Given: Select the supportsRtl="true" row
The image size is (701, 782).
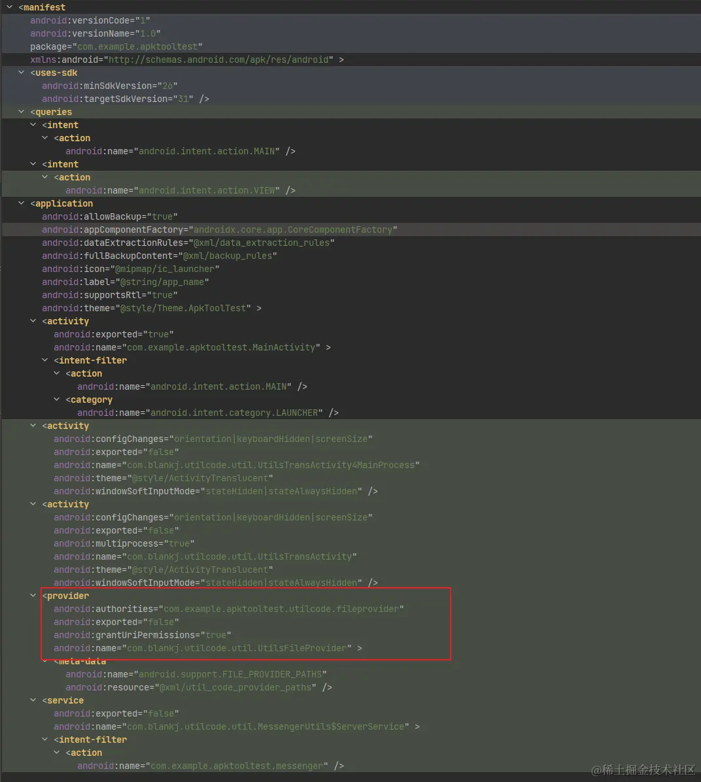Looking at the screenshot, I should click(x=350, y=296).
